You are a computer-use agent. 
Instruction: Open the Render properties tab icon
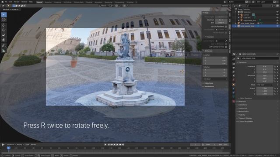(233, 64)
